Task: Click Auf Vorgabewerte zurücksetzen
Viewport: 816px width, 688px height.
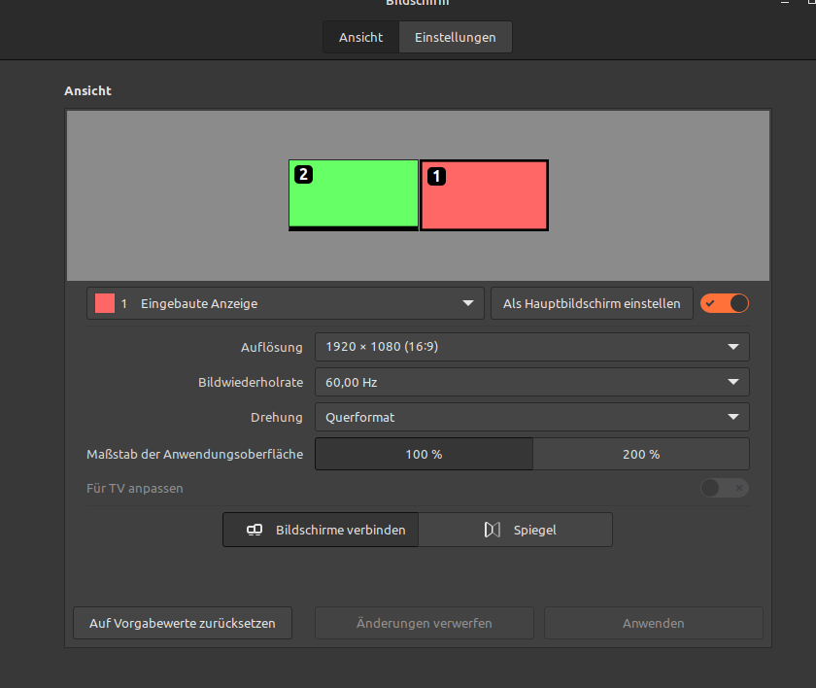Action: (x=183, y=623)
